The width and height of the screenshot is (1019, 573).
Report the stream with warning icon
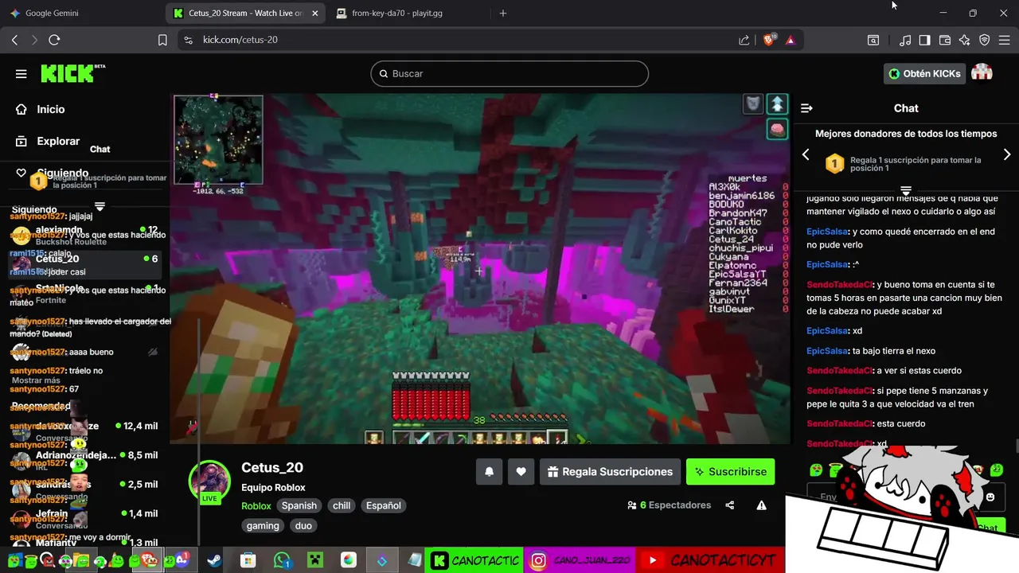coord(761,505)
